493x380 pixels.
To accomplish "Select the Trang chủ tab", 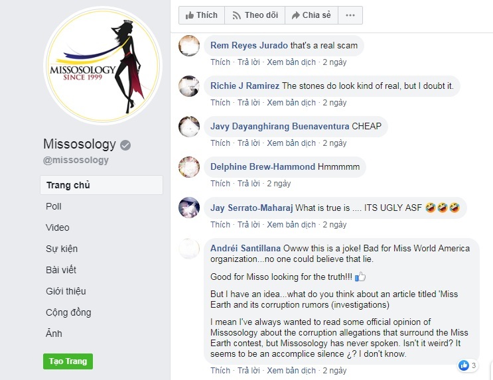I will click(102, 185).
